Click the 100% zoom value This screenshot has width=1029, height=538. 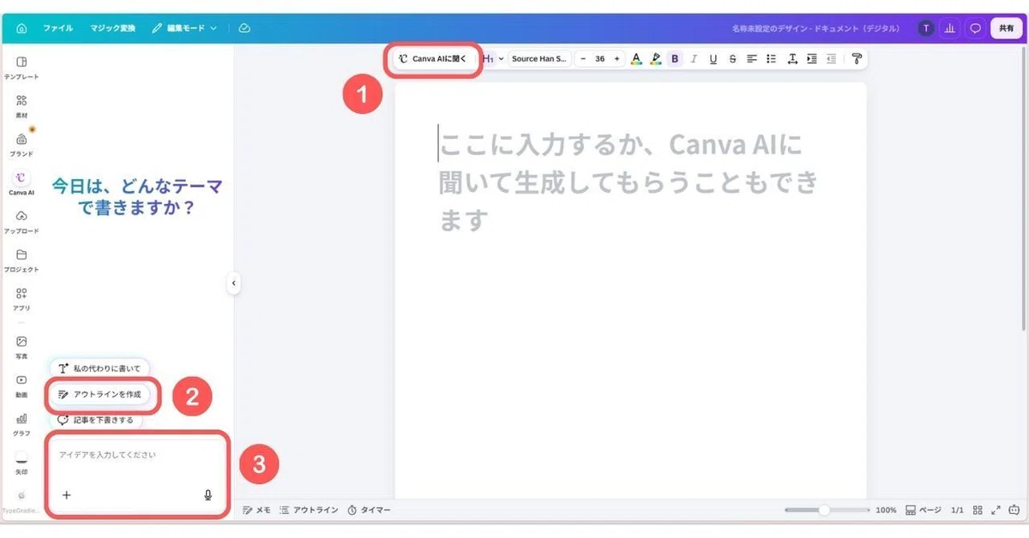click(x=886, y=510)
